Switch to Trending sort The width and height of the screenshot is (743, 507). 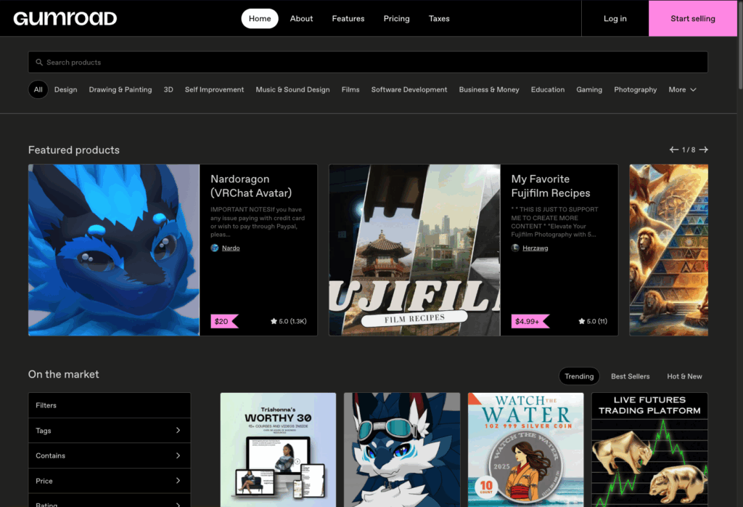(x=579, y=376)
